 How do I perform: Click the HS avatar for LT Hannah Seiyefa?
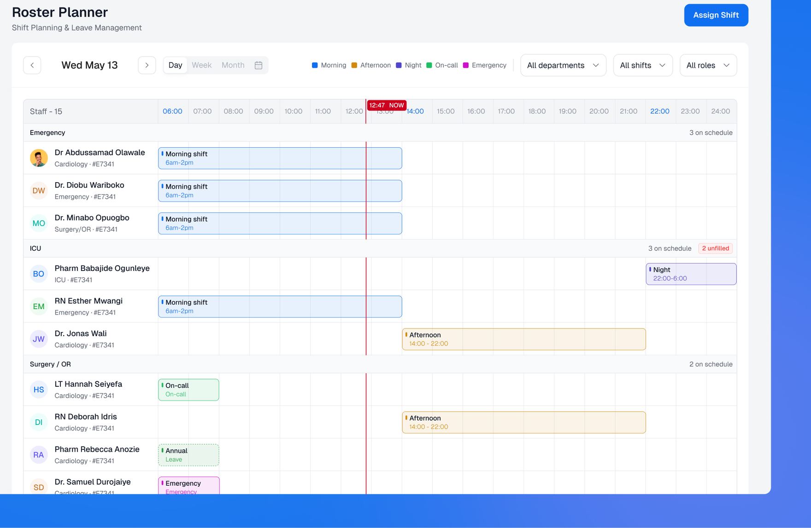point(39,390)
